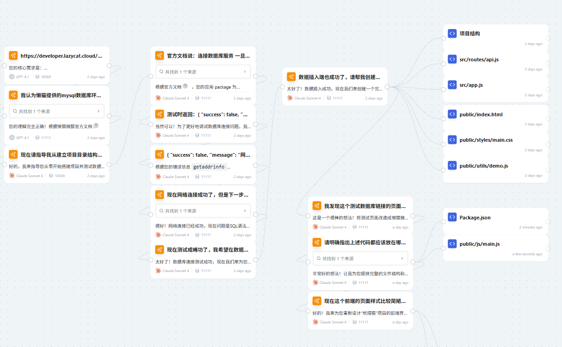This screenshot has height=347, width=562.
Task: Click blue code icon beside public/utils/demo.js
Action: [x=452, y=165]
